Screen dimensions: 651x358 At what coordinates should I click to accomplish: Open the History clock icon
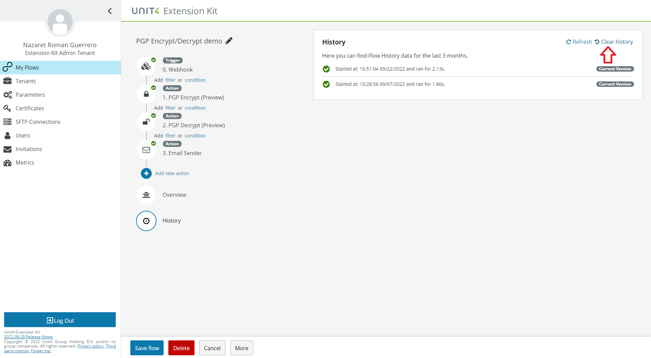146,221
